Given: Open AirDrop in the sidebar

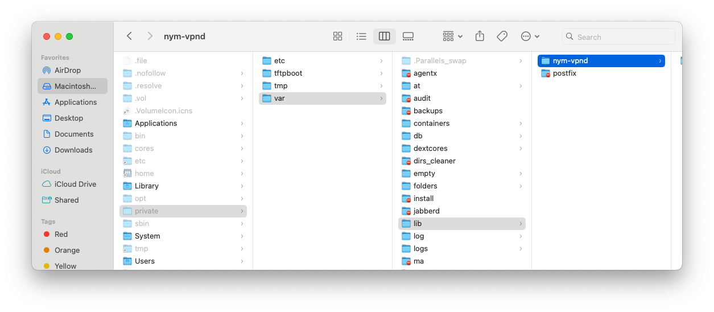Looking at the screenshot, I should [72, 70].
